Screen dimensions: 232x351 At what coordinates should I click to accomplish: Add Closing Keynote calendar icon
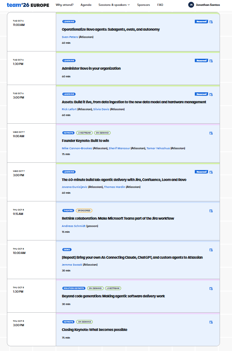point(211,322)
